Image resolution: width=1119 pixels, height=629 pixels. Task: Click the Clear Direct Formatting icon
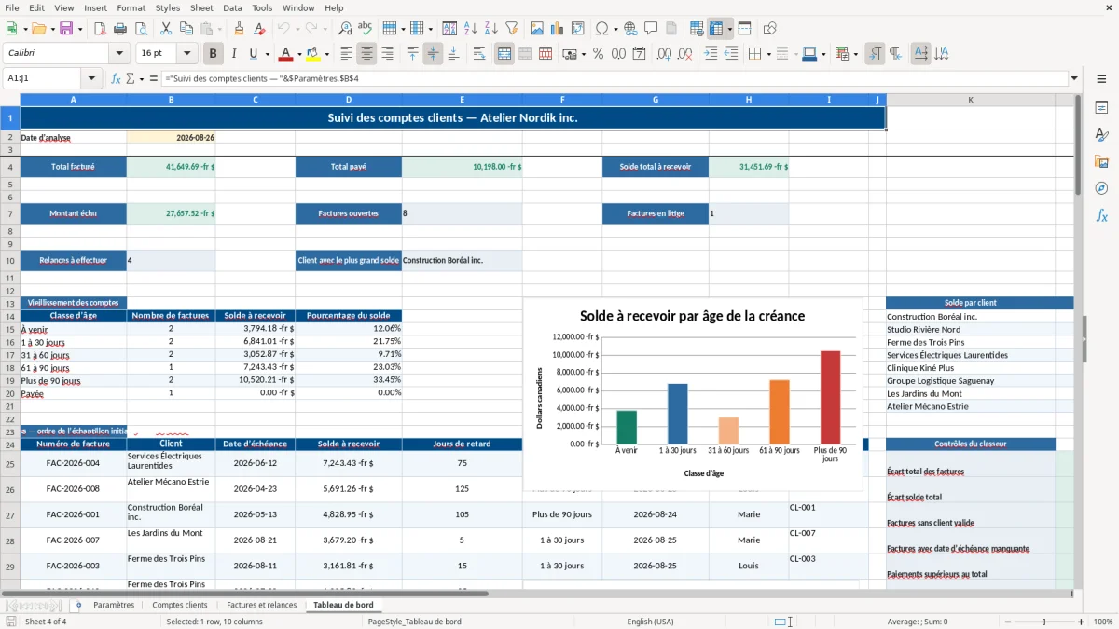[259, 29]
